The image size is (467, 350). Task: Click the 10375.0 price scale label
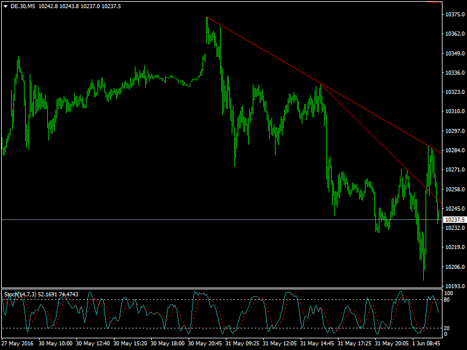454,15
